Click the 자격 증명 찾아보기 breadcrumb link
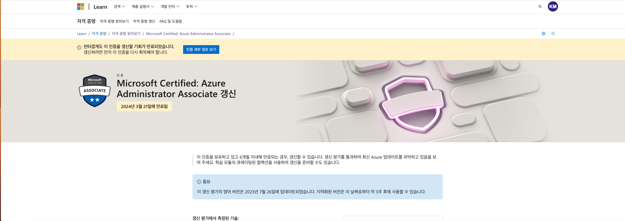Screen dimensions: 625x221 click(x=126, y=34)
